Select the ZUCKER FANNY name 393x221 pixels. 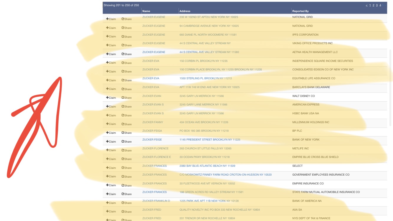pos(153,122)
